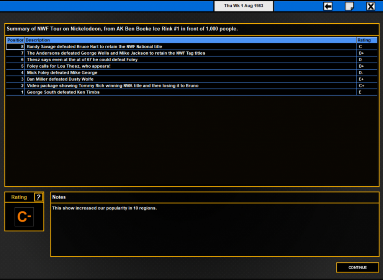This screenshot has height=280, width=383.
Task: Select the Tommy Rich video package row
Action: click(192, 86)
